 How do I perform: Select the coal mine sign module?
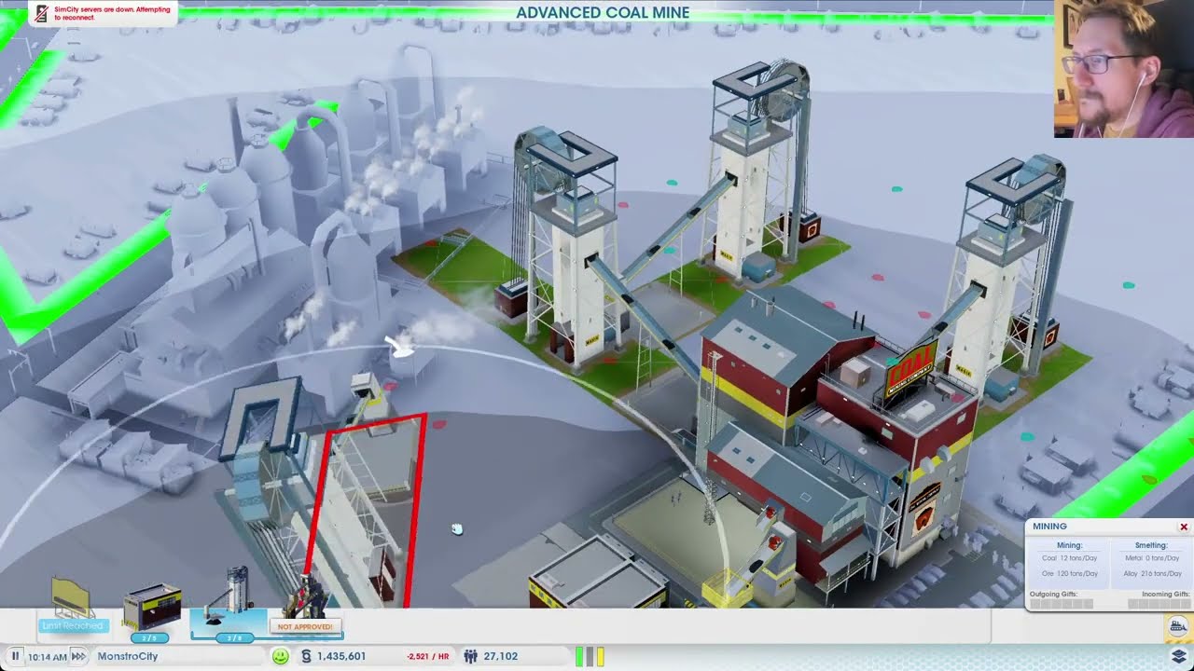(71, 599)
